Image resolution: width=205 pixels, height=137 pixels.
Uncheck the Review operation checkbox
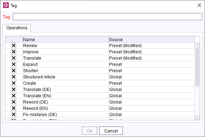tap(14, 46)
